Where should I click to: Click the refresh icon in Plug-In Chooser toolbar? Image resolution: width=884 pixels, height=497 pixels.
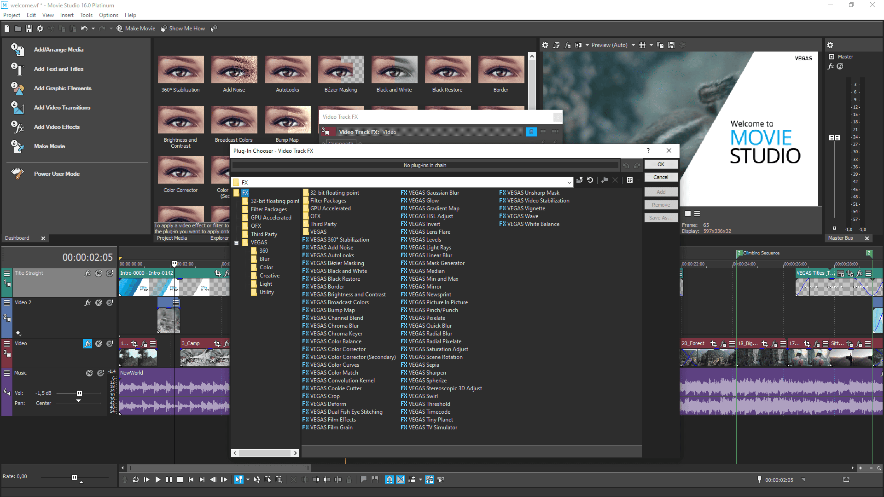(x=590, y=180)
